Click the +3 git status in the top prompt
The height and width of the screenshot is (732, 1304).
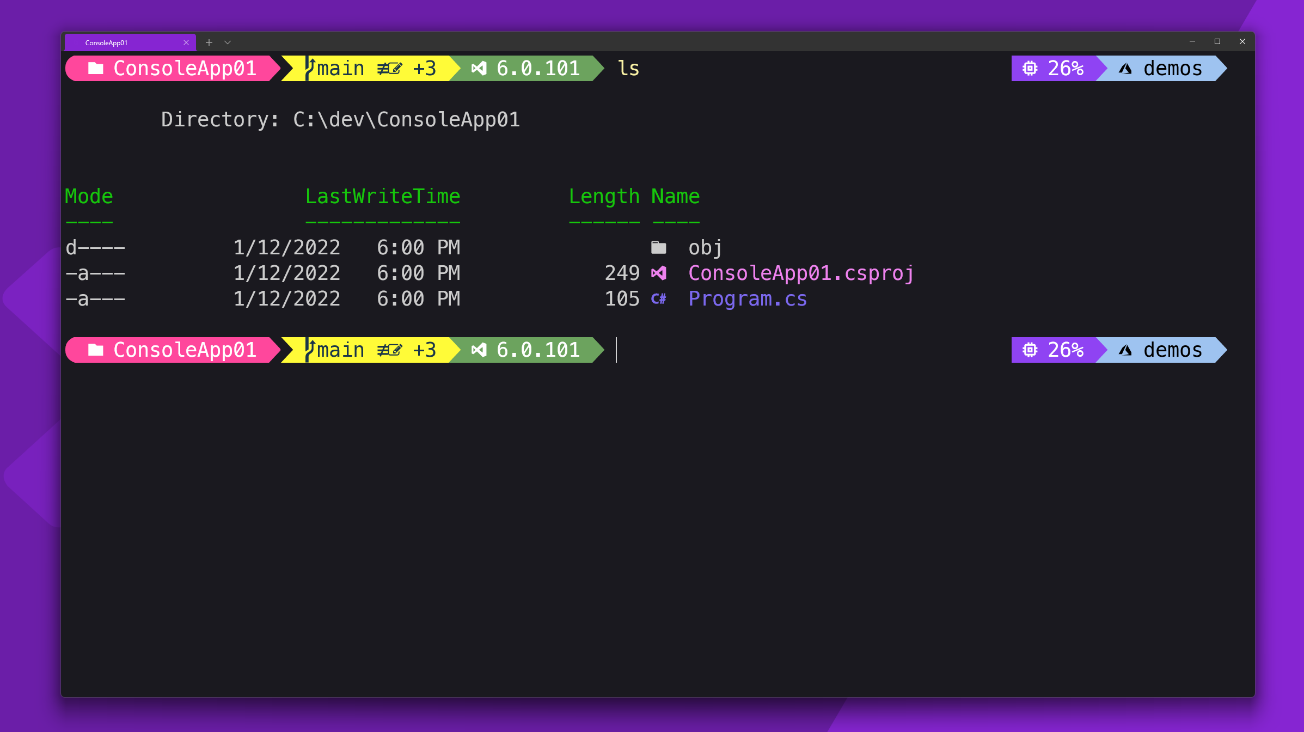425,69
